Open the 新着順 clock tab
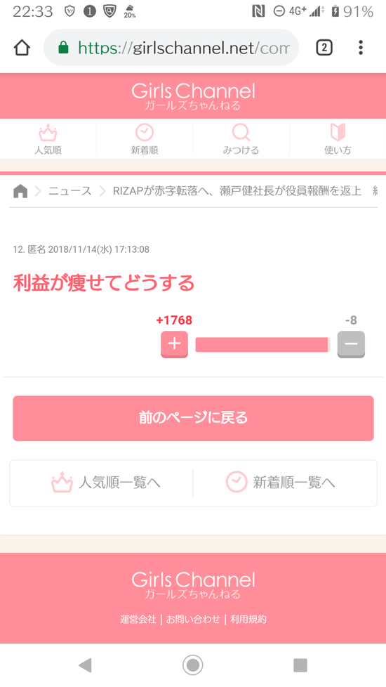 pos(145,139)
